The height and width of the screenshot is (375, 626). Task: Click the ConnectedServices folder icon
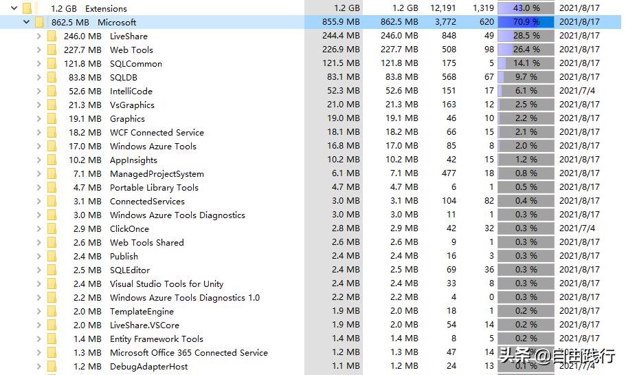pos(52,201)
